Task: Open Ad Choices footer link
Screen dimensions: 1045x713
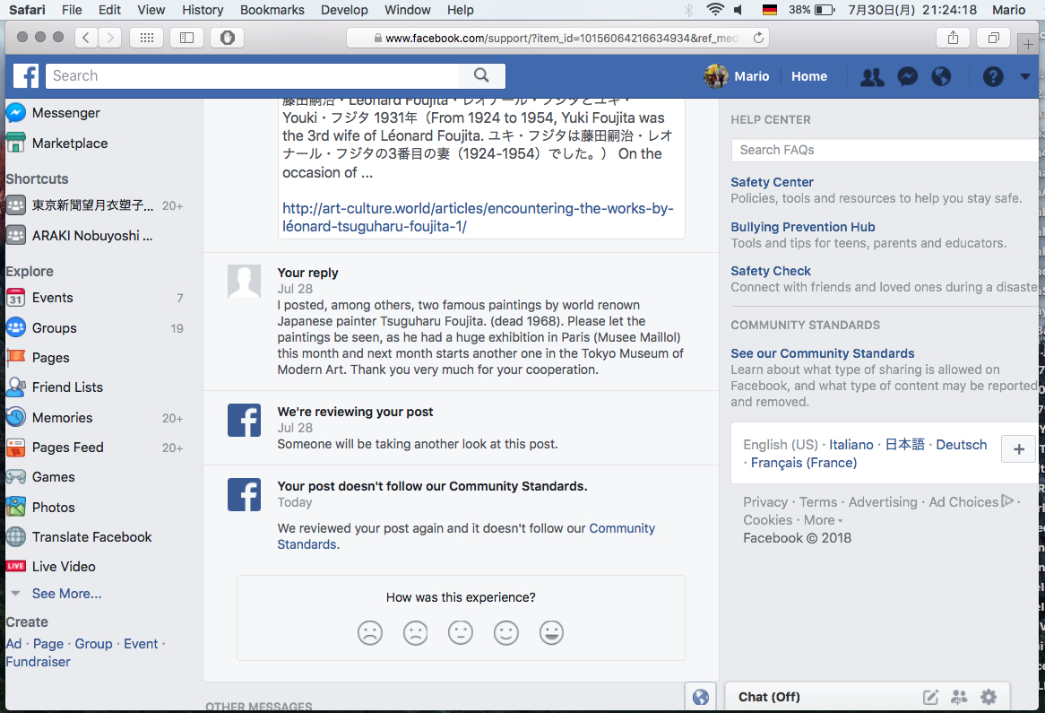Action: [971, 502]
